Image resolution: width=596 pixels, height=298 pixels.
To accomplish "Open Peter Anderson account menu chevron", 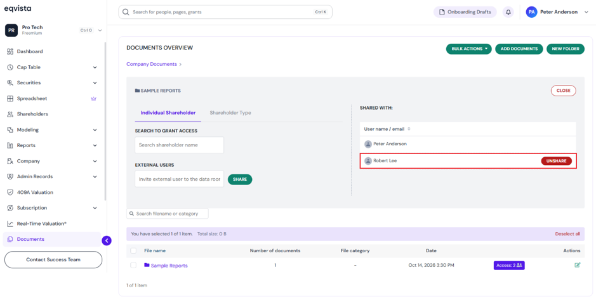I will point(586,12).
